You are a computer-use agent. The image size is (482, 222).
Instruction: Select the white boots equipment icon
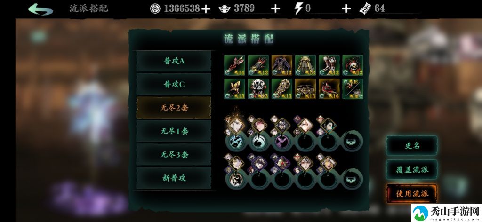click(329, 65)
